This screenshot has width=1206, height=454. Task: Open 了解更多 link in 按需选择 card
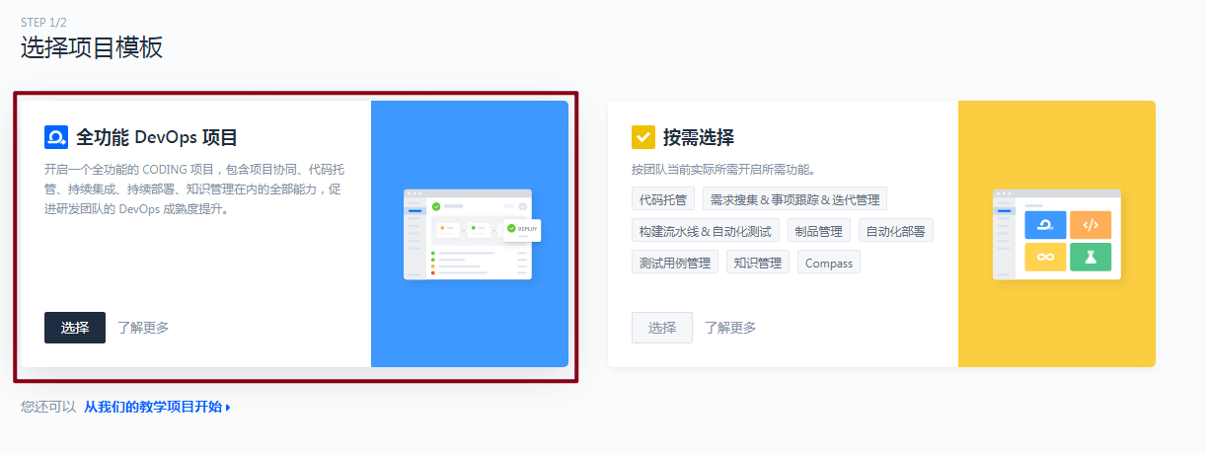[730, 328]
